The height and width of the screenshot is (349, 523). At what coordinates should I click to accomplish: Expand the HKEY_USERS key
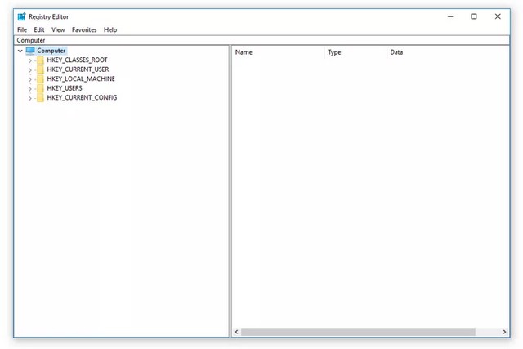30,89
